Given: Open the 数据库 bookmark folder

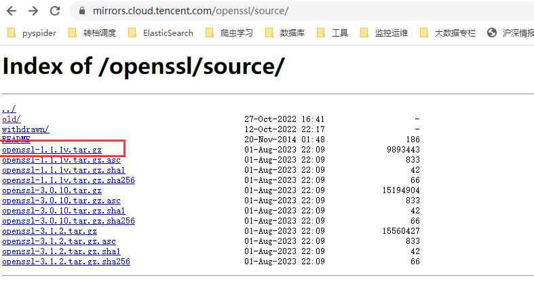Looking at the screenshot, I should tap(285, 33).
